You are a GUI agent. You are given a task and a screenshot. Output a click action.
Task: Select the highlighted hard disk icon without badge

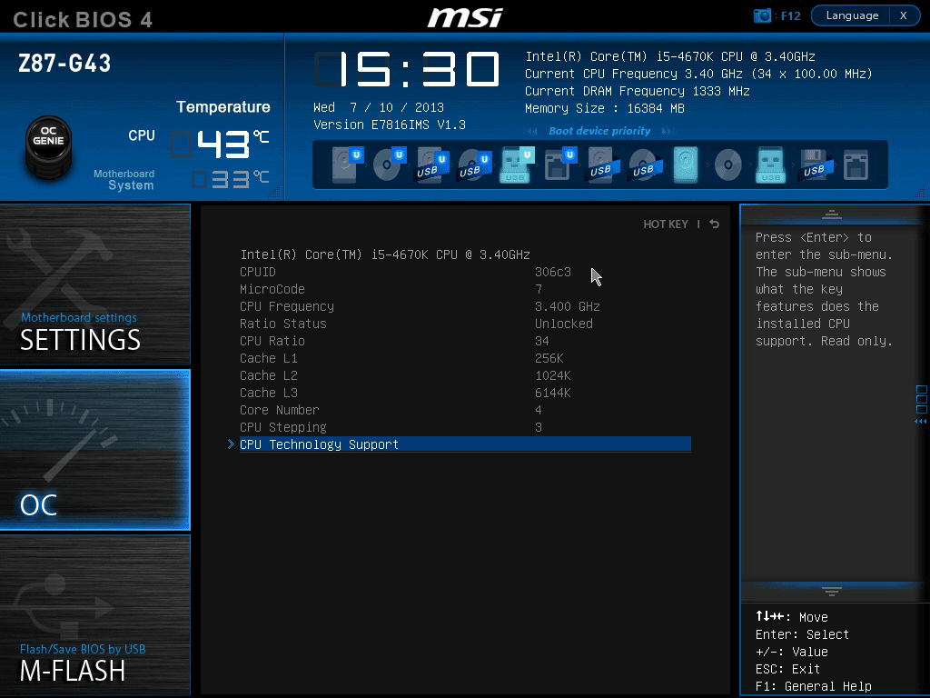686,165
